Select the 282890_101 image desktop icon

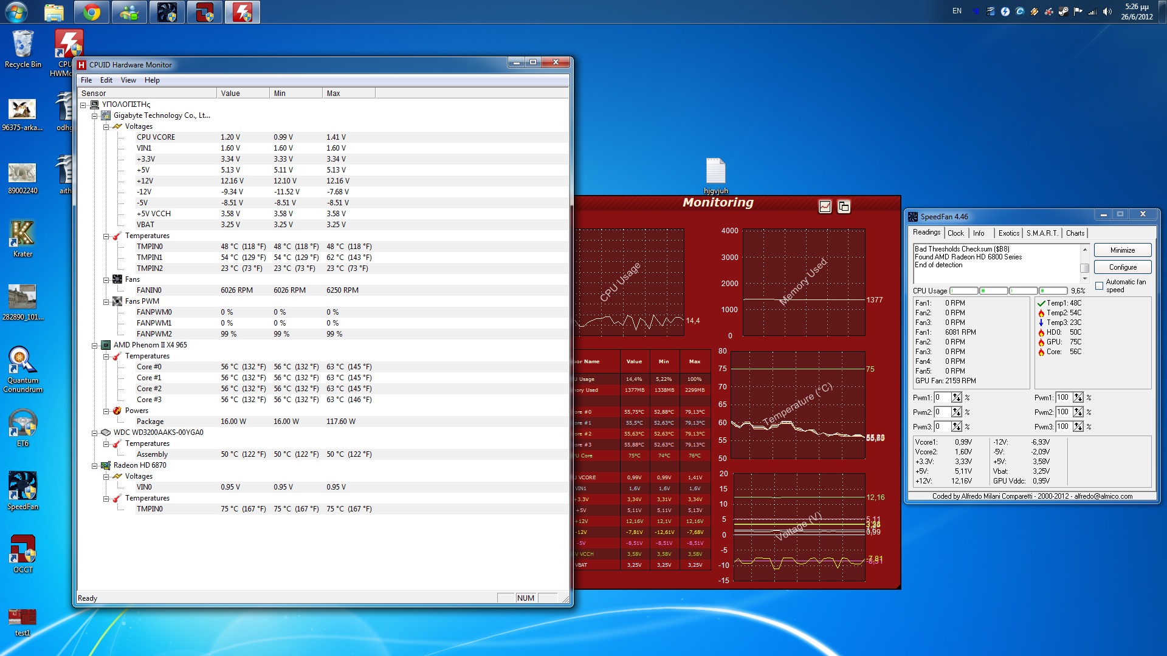click(23, 302)
